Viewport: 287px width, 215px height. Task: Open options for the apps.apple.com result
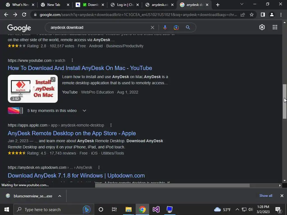(x=111, y=125)
